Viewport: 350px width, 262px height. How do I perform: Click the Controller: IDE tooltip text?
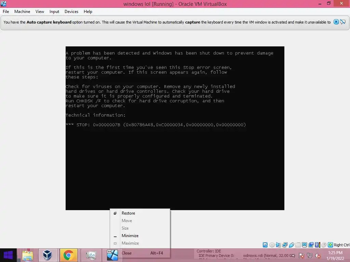tap(209, 251)
